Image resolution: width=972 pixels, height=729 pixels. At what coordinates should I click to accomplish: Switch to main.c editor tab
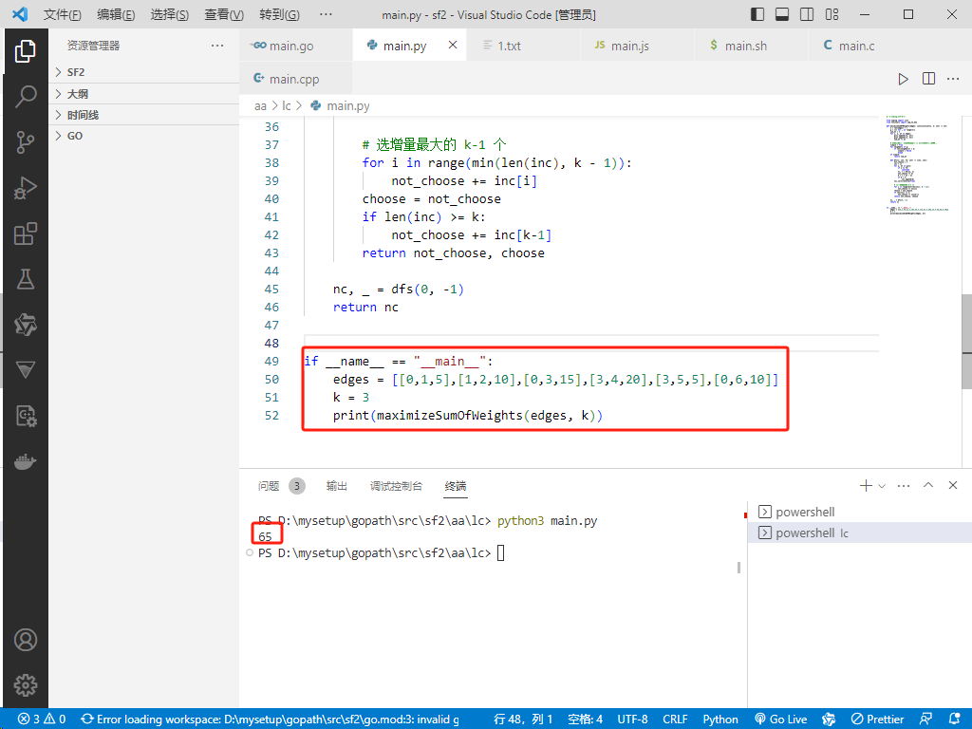pos(866,46)
